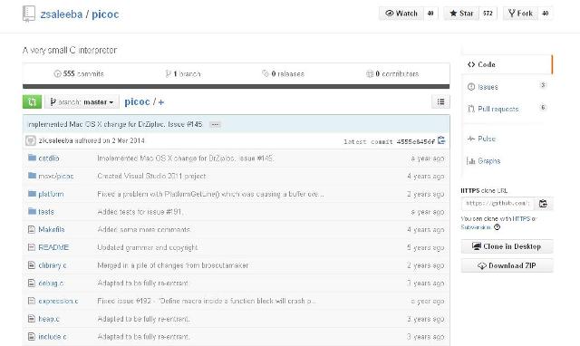
Task: Click the debug.c file icon
Action: coord(32,284)
